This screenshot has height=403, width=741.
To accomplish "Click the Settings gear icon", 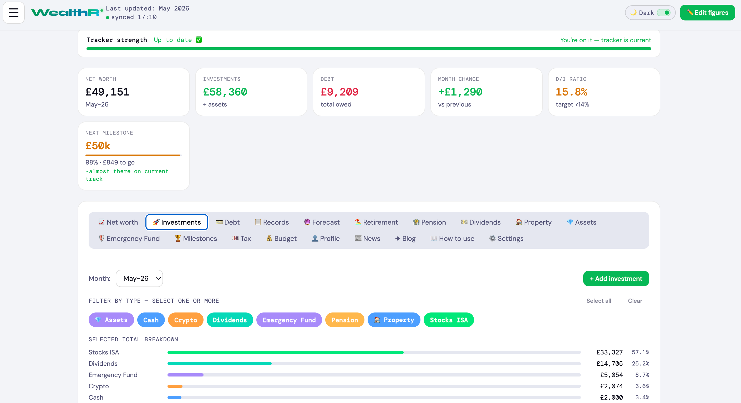I will pos(492,238).
